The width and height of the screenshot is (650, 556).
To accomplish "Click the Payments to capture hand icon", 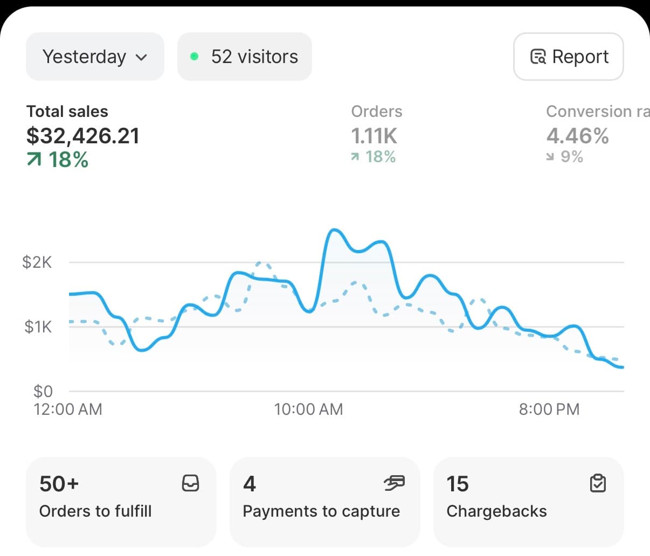I will coord(395,483).
